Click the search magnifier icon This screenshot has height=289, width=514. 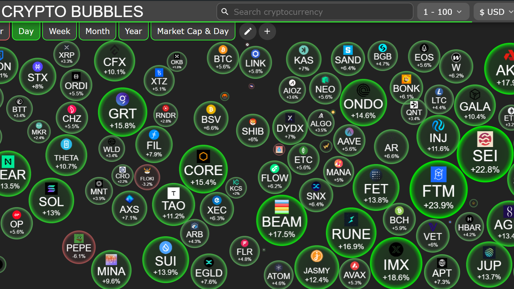(225, 12)
